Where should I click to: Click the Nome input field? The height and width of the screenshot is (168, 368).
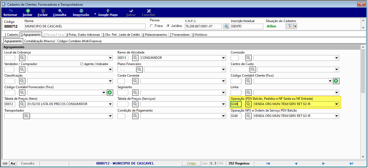click(85, 26)
